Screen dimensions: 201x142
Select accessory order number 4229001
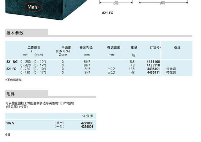click(x=87, y=127)
